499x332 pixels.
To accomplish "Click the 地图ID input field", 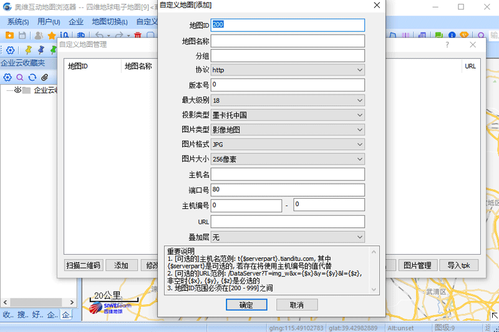I will click(x=288, y=25).
